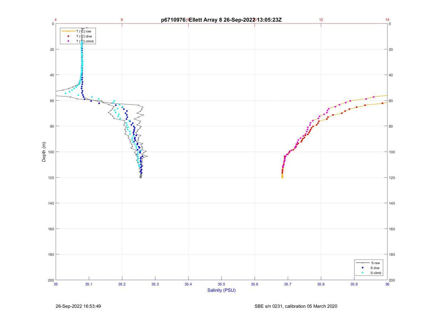Click salinity tick label '35.8'

[x=321, y=284]
